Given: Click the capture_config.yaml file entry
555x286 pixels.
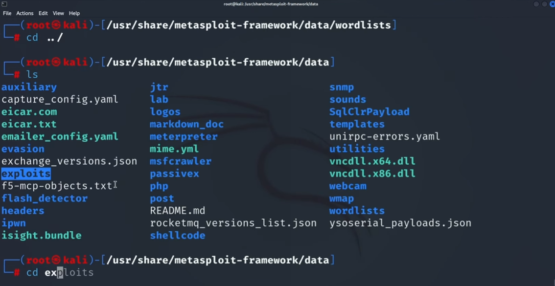Looking at the screenshot, I should pos(60,99).
